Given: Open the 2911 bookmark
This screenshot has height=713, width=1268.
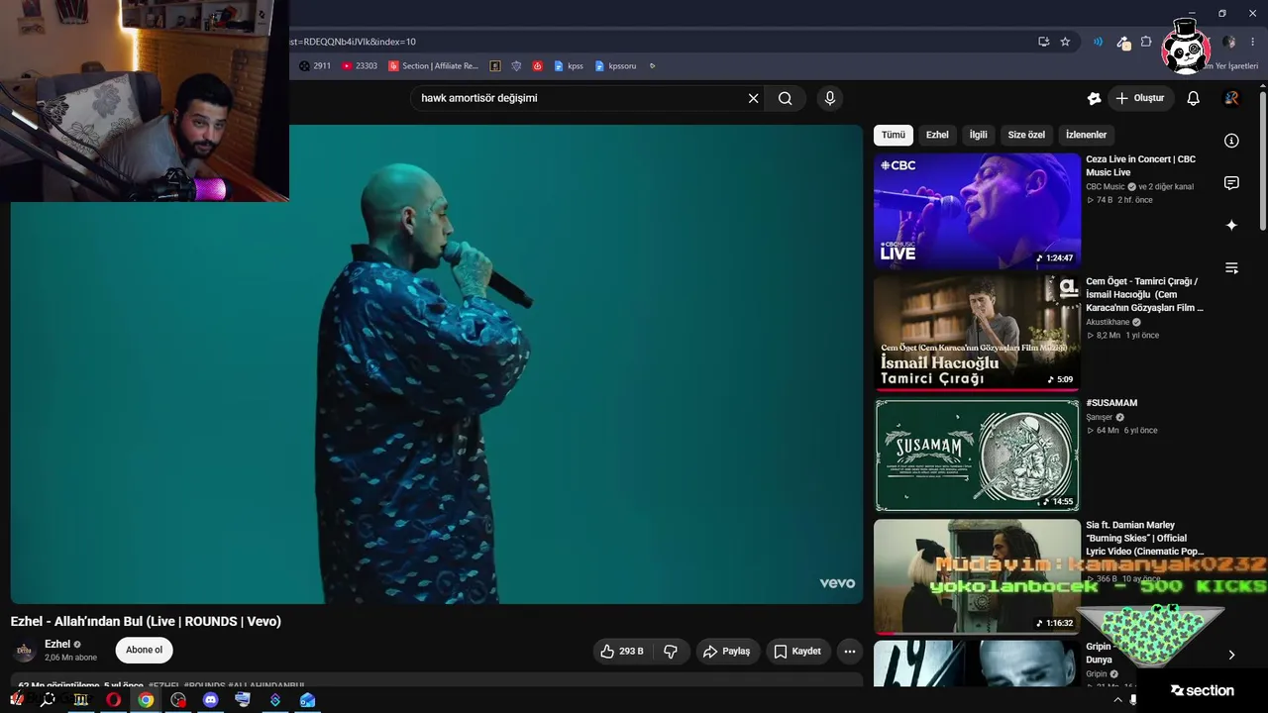Looking at the screenshot, I should tap(315, 66).
